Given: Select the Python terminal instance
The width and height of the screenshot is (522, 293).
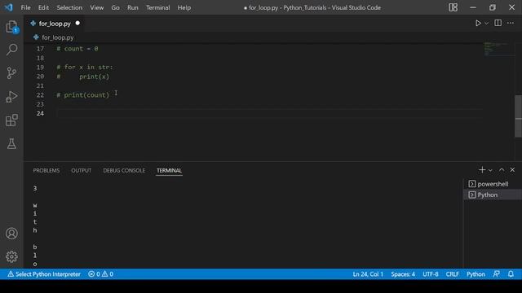Looking at the screenshot, I should pyautogui.click(x=493, y=195).
